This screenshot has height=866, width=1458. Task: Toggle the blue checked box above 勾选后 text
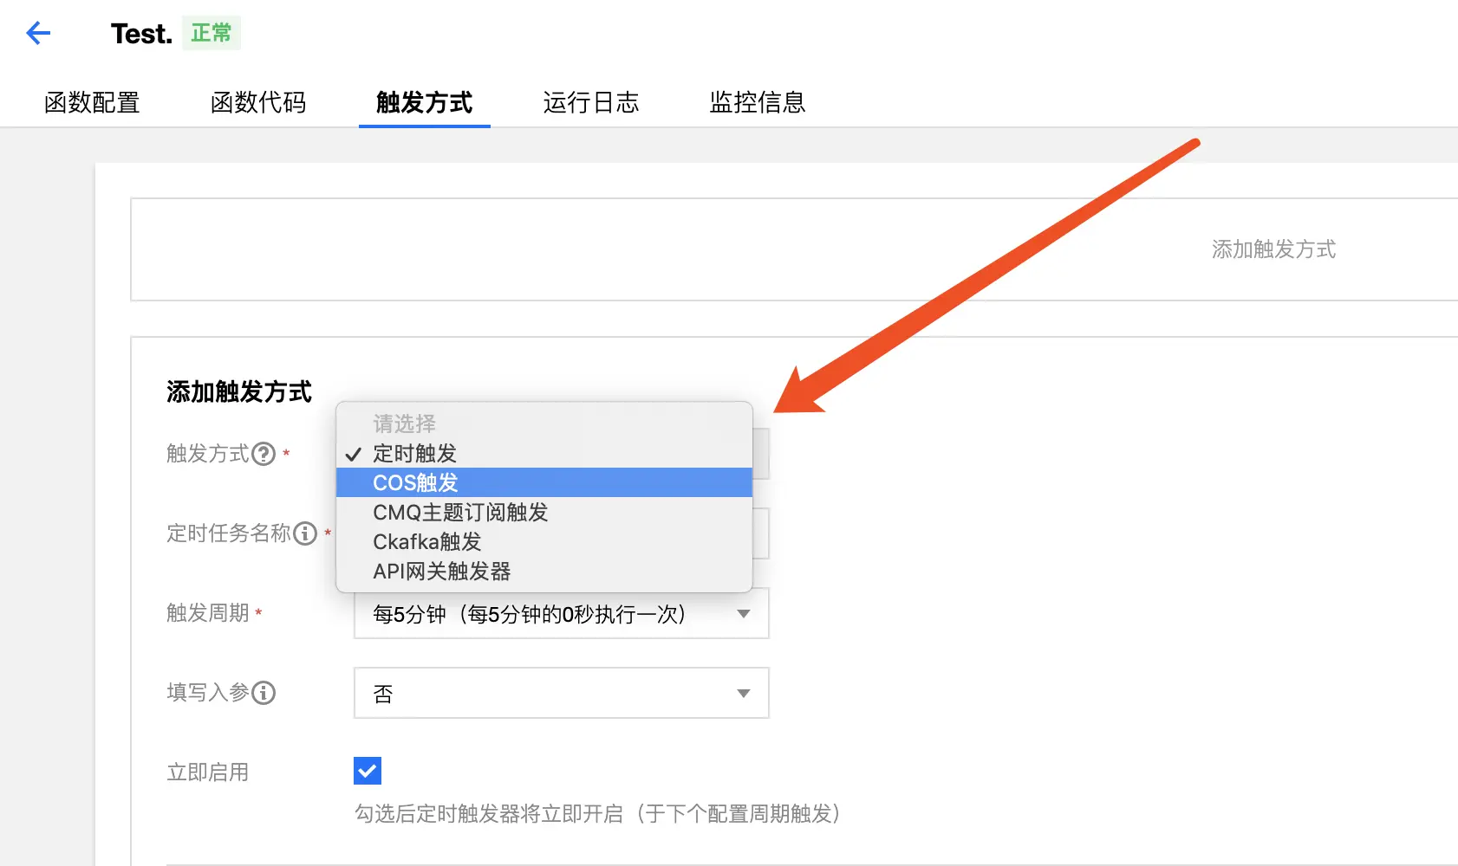[367, 770]
